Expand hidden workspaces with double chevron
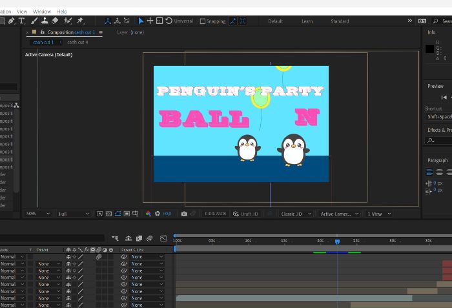The image size is (452, 308). pyautogui.click(x=409, y=21)
